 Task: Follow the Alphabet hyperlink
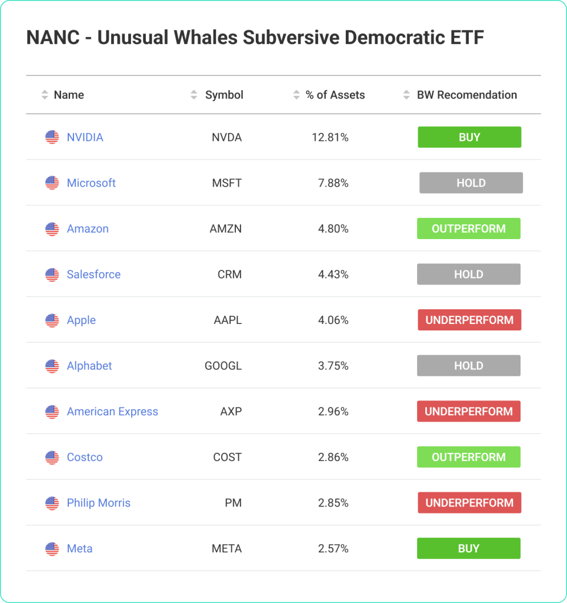click(89, 366)
